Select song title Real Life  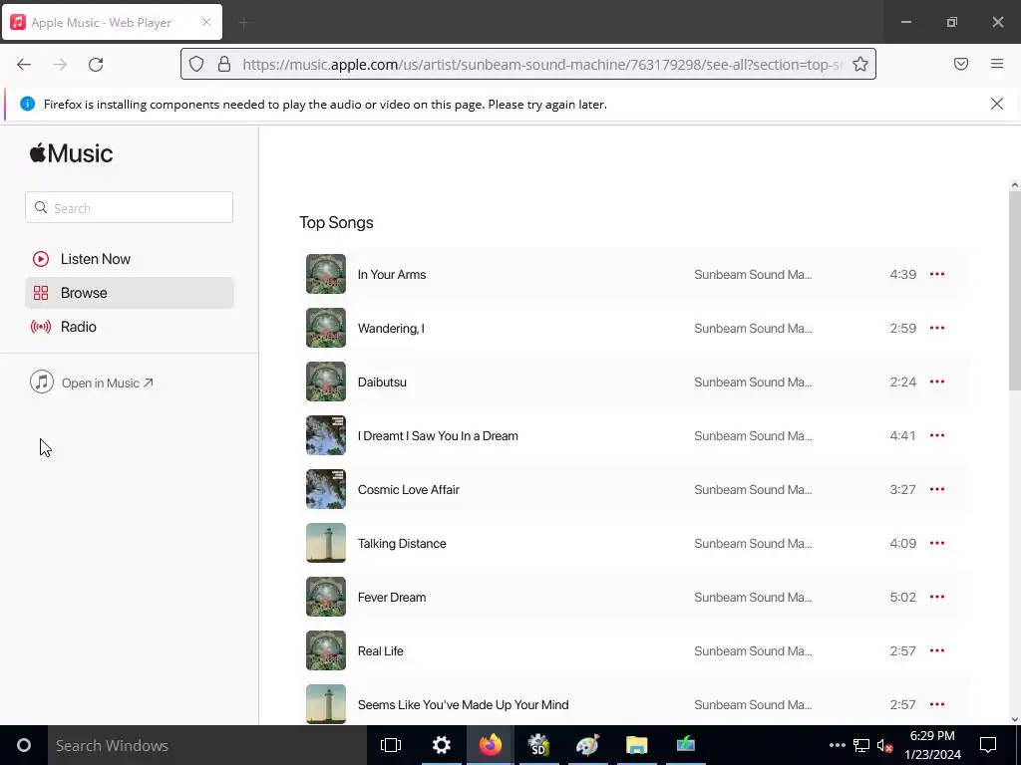[380, 651]
